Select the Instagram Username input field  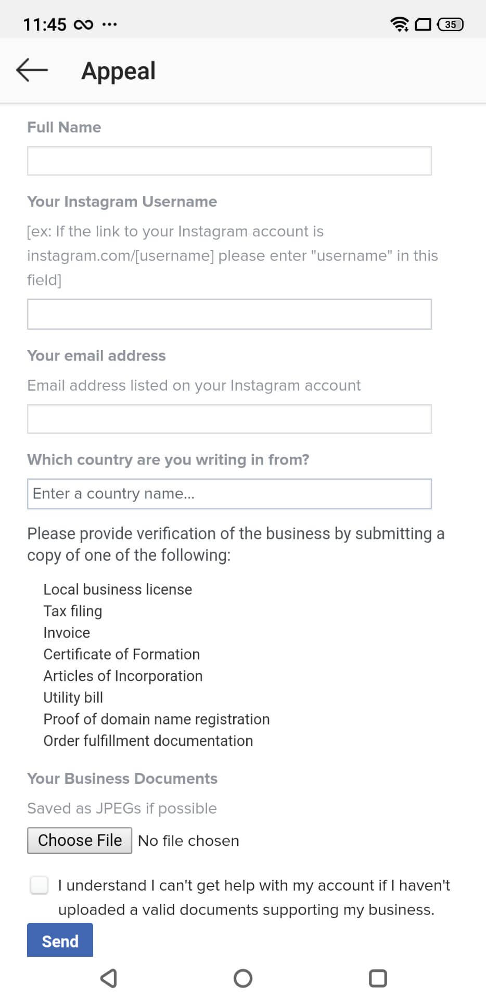tap(229, 314)
